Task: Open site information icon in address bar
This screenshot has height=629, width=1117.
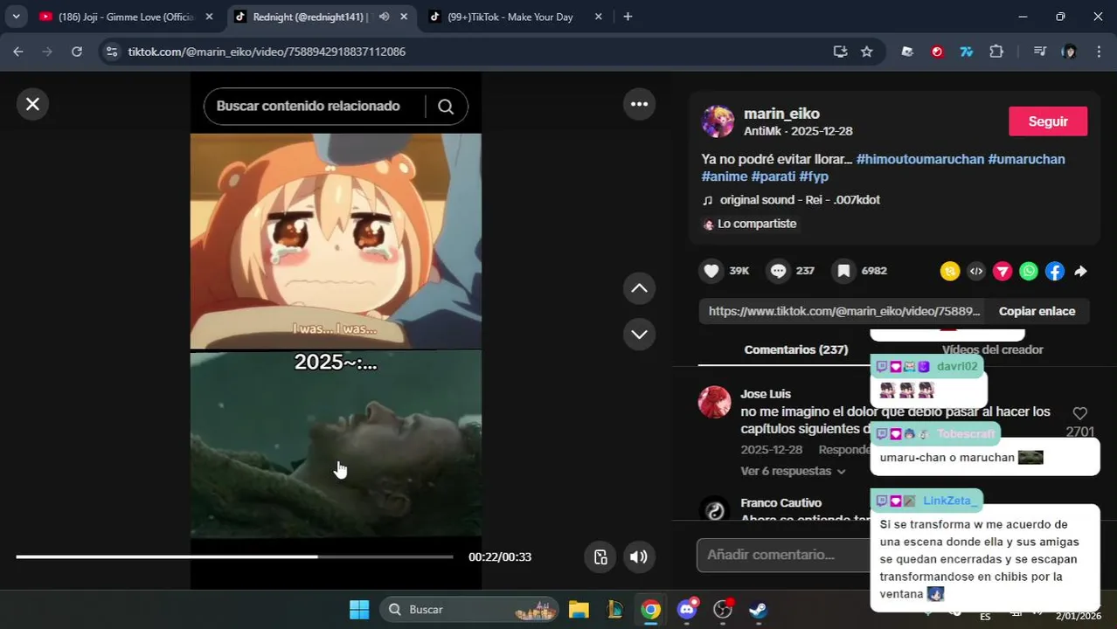Action: point(111,52)
